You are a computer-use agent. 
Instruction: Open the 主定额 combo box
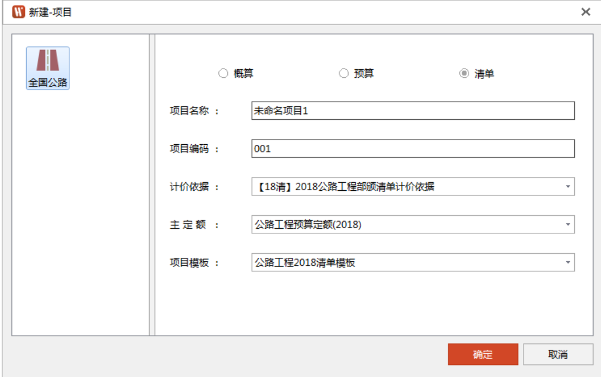coord(567,224)
